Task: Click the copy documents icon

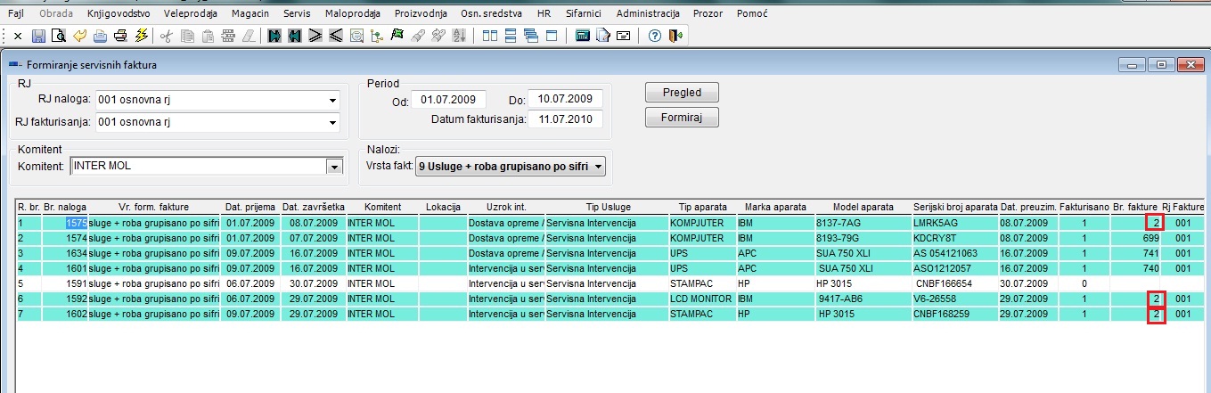Action: 187,37
